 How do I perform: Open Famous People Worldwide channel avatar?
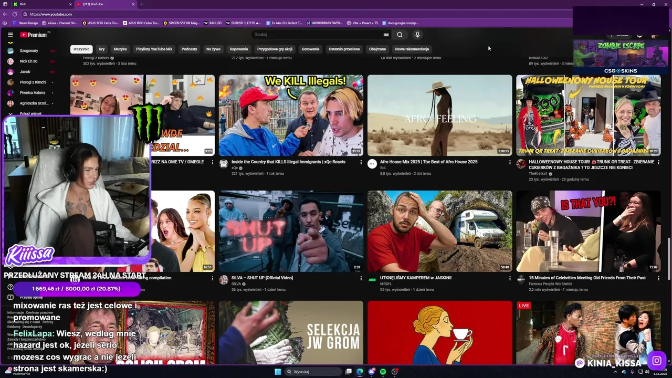coord(521,280)
